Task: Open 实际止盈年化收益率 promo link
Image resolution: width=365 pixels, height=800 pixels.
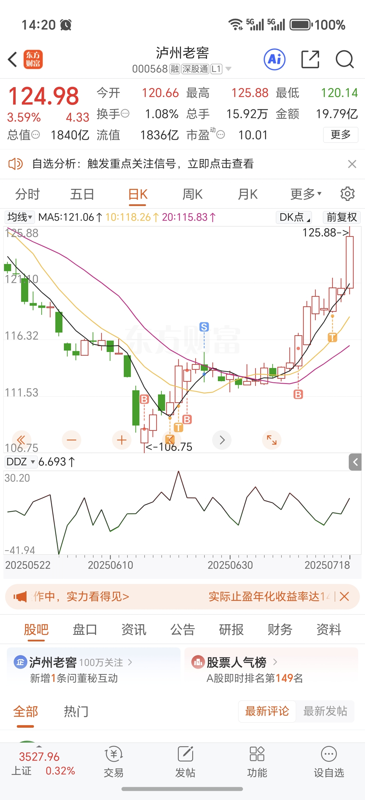Action: tap(269, 596)
